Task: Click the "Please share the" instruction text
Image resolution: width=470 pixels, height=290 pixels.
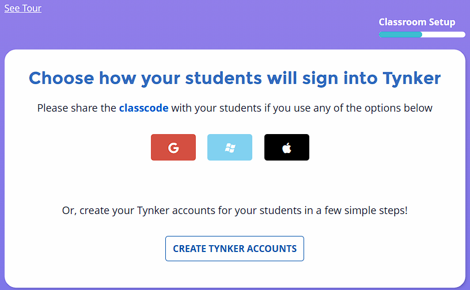Action: click(77, 108)
